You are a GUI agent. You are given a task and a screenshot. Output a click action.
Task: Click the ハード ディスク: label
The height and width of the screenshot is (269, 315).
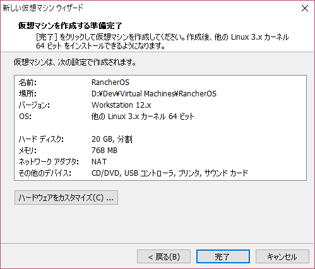(41, 139)
